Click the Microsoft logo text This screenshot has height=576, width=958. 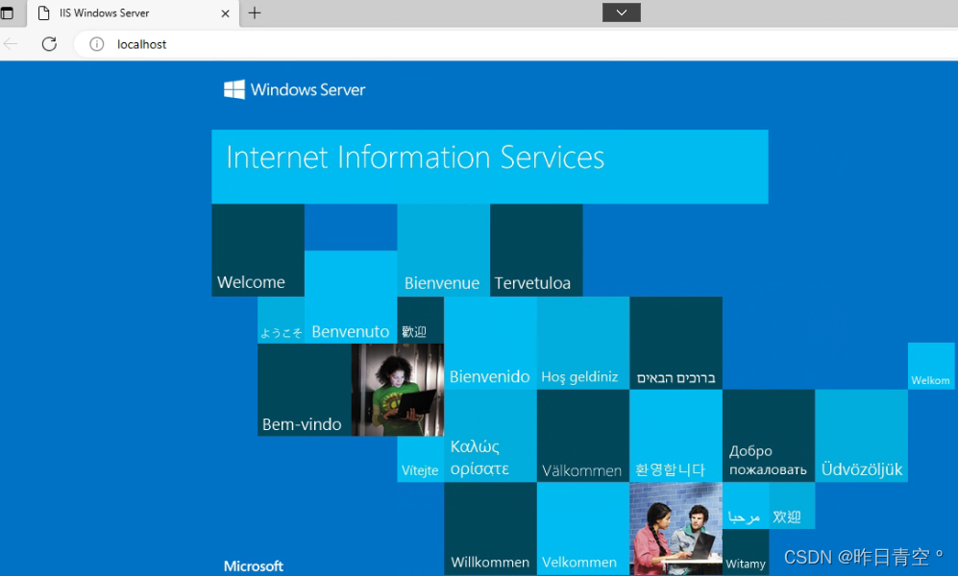[x=254, y=566]
